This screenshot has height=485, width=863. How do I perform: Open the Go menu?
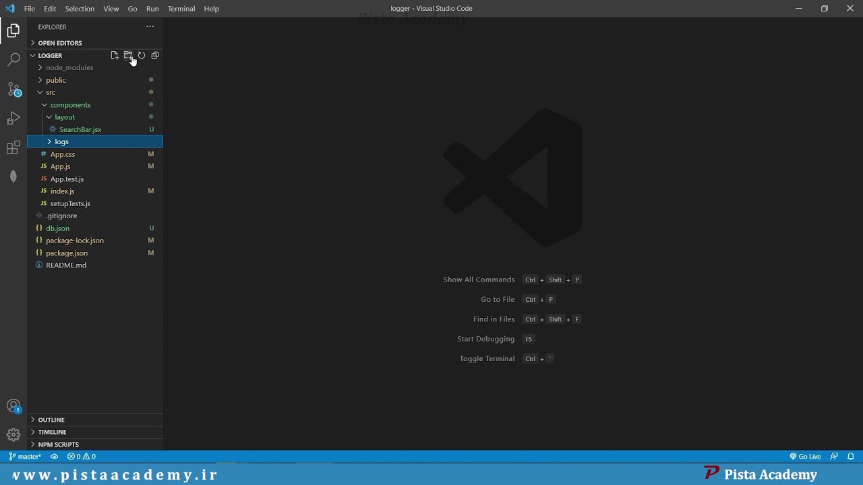tap(133, 9)
